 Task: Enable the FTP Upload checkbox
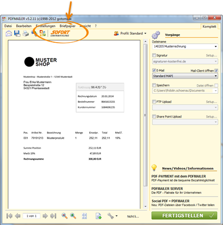(x=154, y=102)
